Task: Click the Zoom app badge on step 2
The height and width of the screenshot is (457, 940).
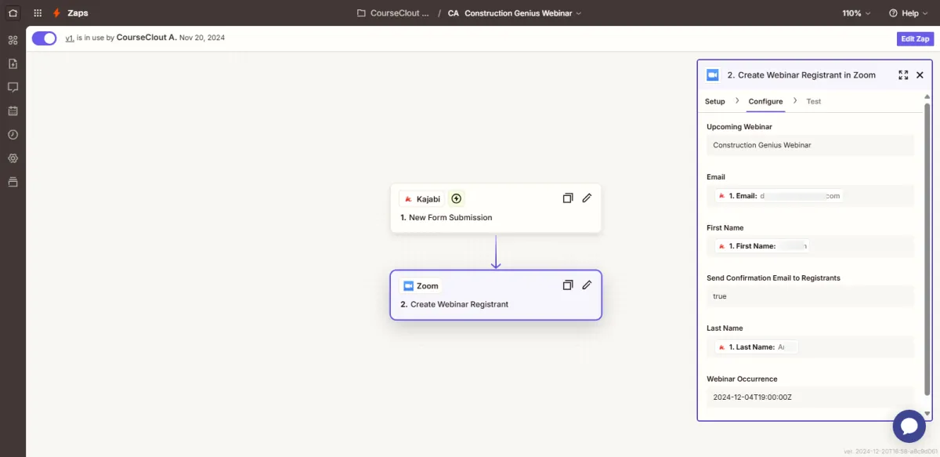Action: tap(421, 286)
